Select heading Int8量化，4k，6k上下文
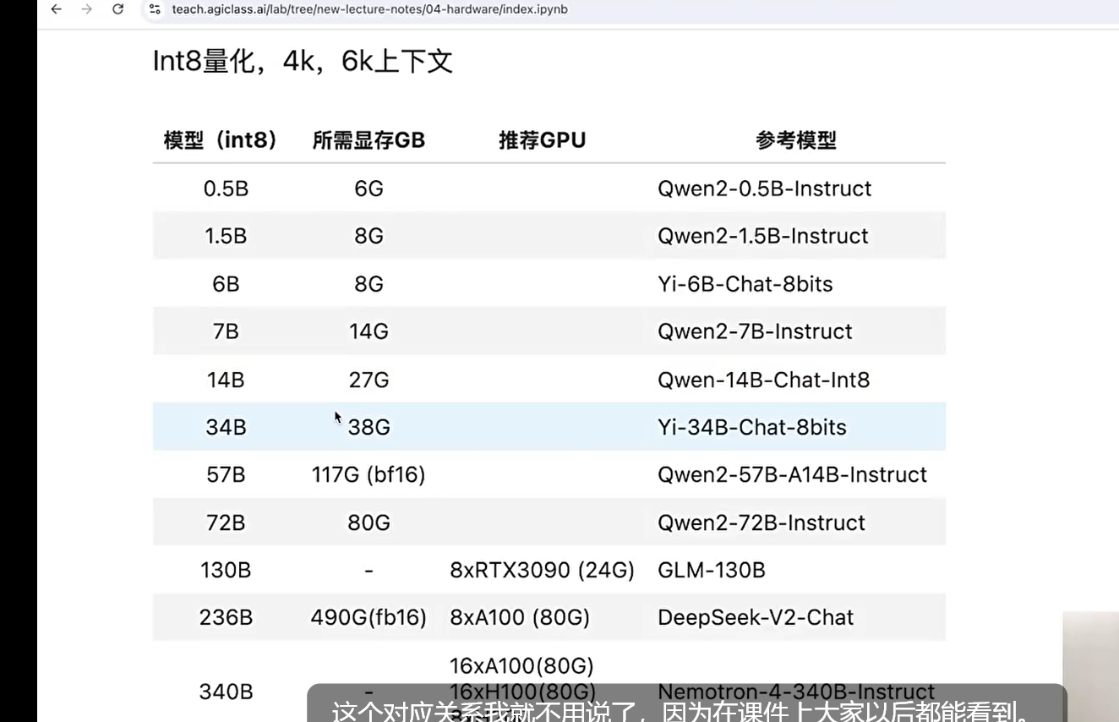The height and width of the screenshot is (722, 1119). click(303, 61)
